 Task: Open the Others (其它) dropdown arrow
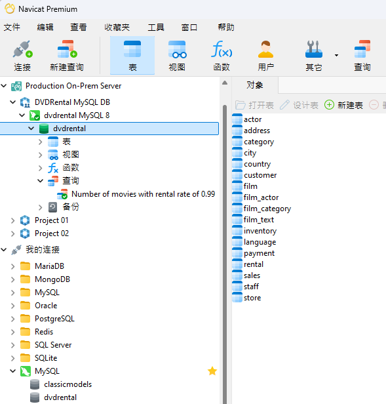pyautogui.click(x=336, y=55)
